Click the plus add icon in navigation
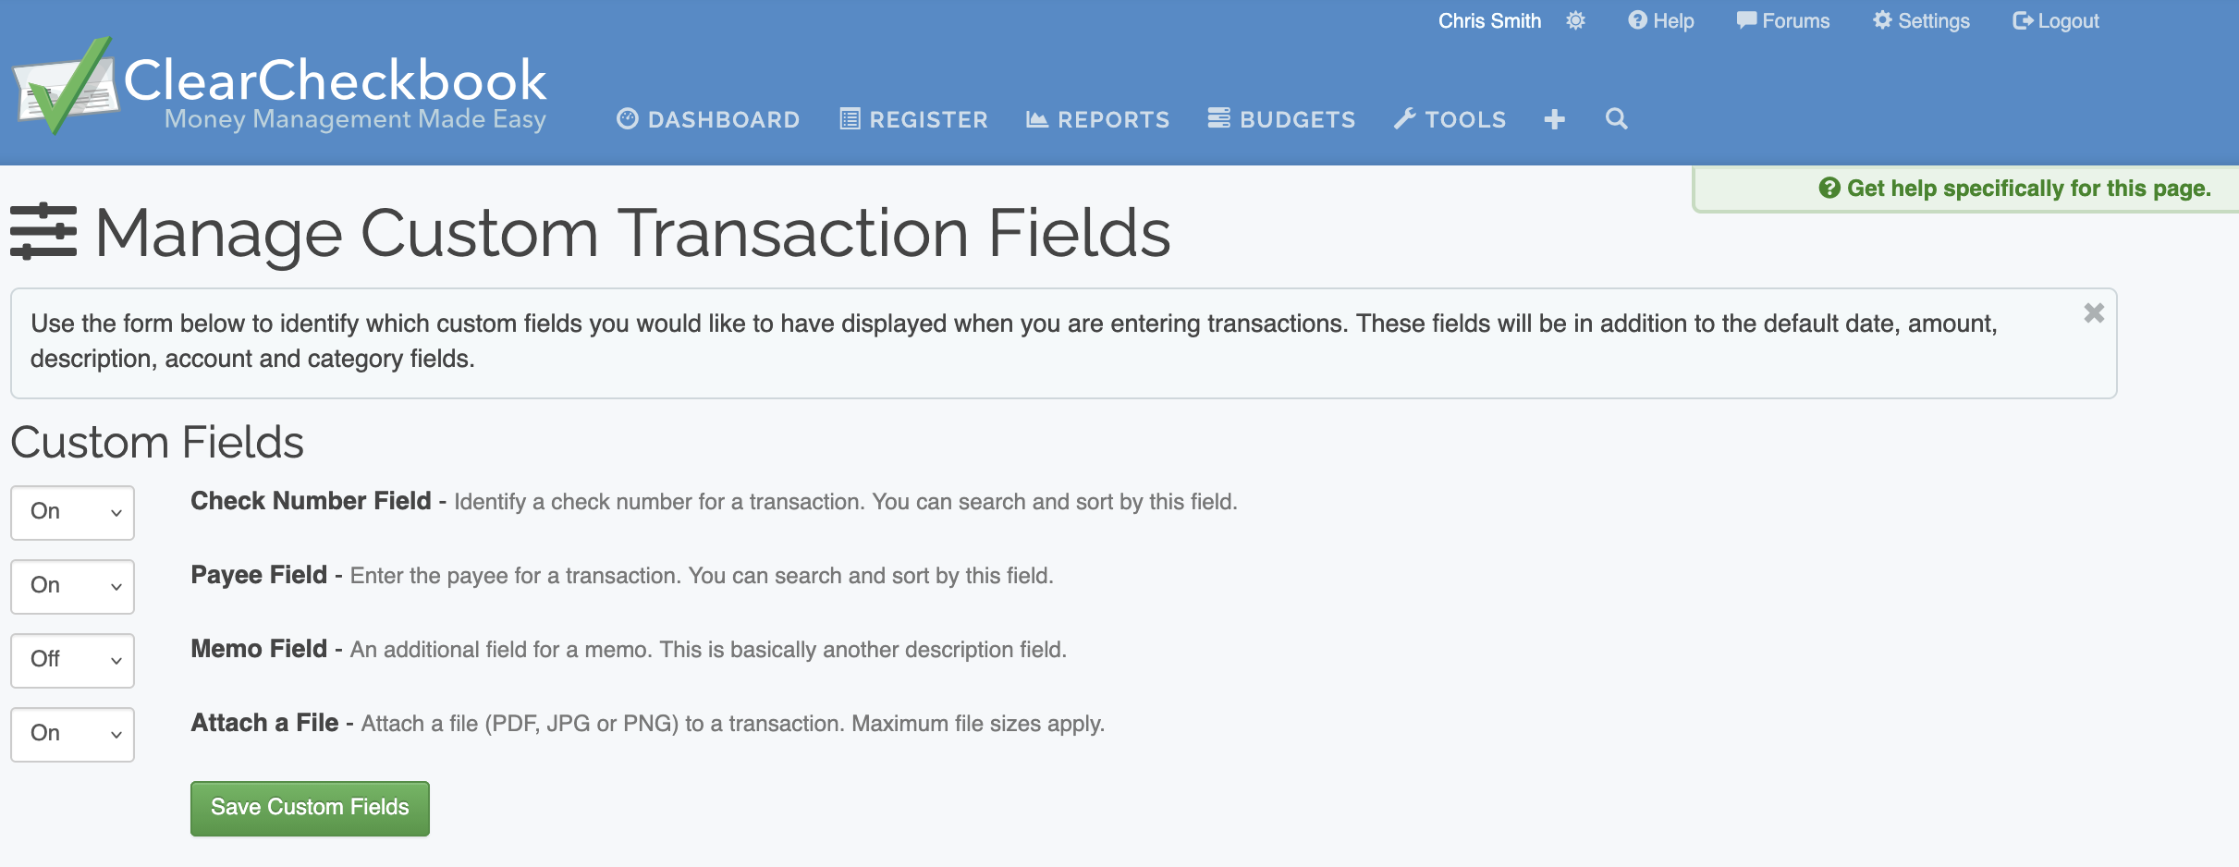The height and width of the screenshot is (867, 2239). point(1554,119)
